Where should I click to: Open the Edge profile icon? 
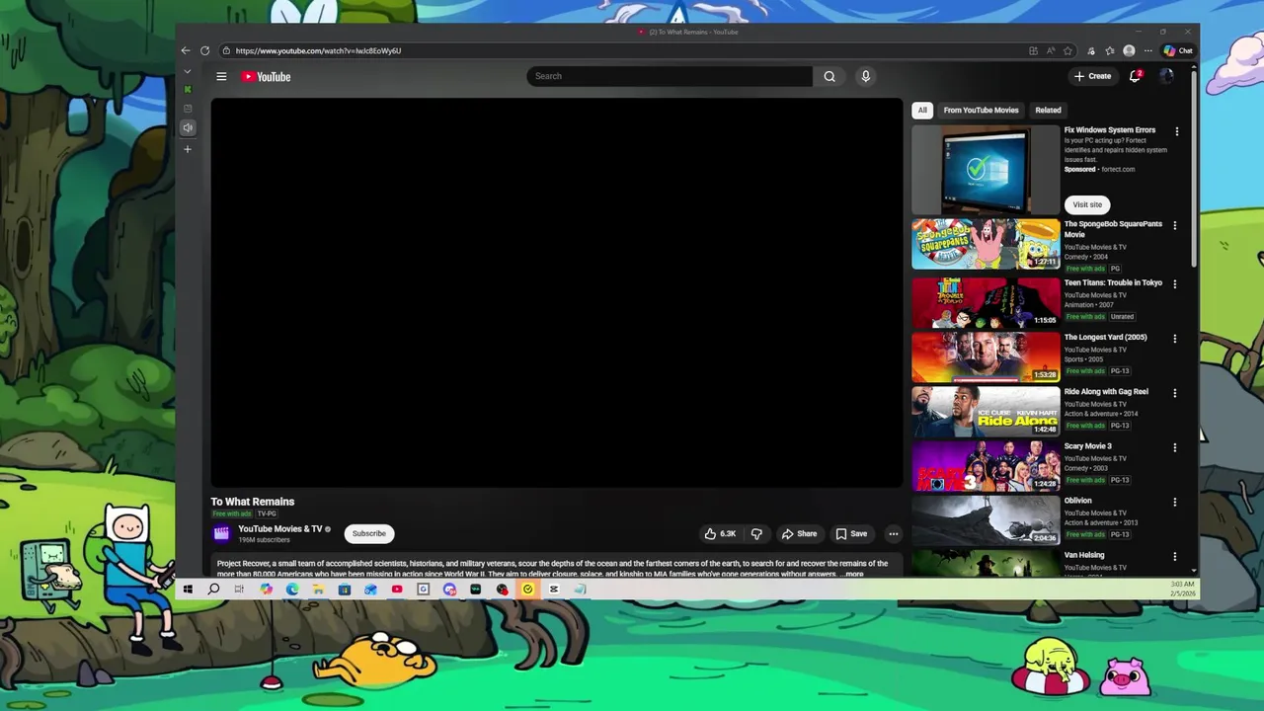1129,50
